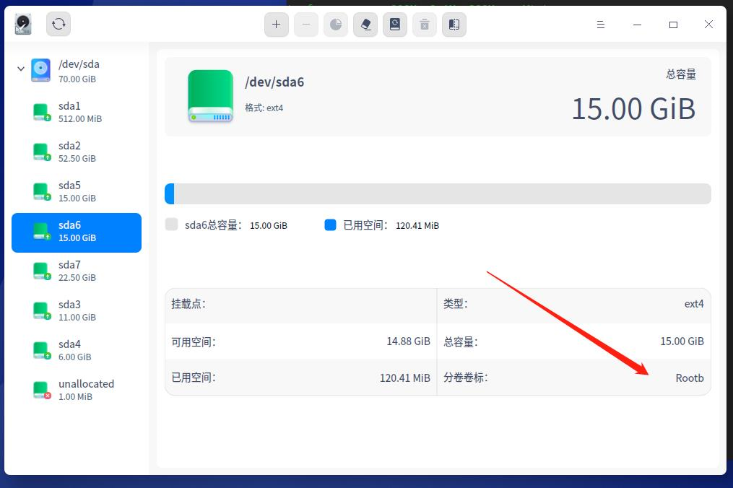Screen dimensions: 733x488
Task: Click the large green /dev/sda6 drive icon
Action: point(210,96)
